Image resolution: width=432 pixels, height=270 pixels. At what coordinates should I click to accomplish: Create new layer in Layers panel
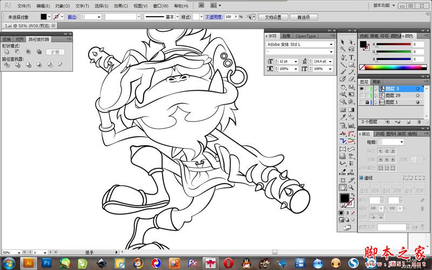click(409, 122)
